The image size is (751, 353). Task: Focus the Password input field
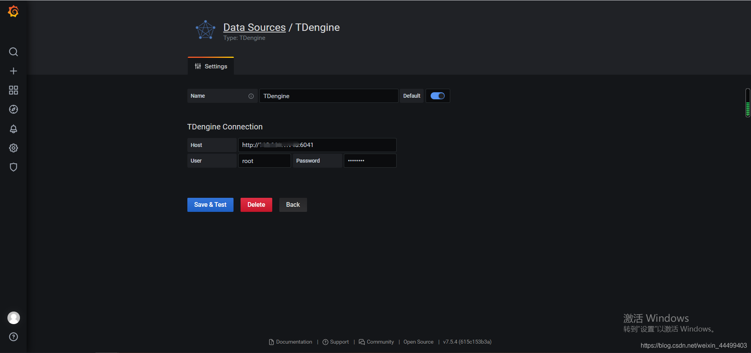point(370,161)
